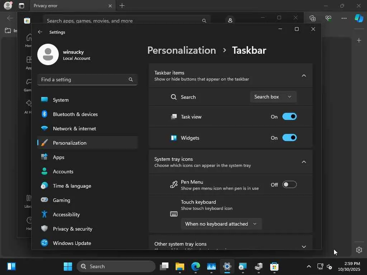Open Task View from taskbar
The width and height of the screenshot is (367, 275).
pyautogui.click(x=164, y=266)
